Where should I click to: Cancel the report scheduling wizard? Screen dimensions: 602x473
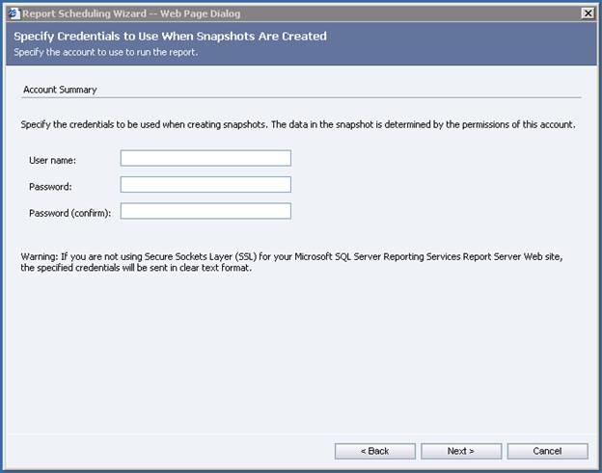[x=547, y=451]
